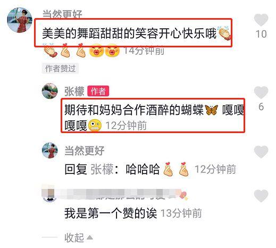Tap the 张檬 username
276x248 pixels.
click(74, 92)
